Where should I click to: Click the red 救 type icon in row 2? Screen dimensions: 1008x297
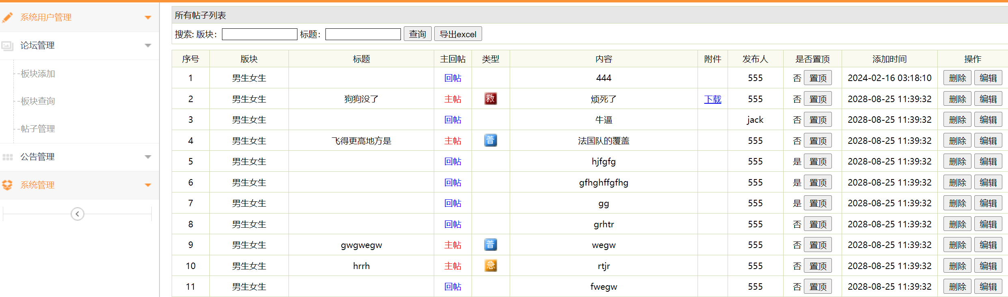point(491,98)
